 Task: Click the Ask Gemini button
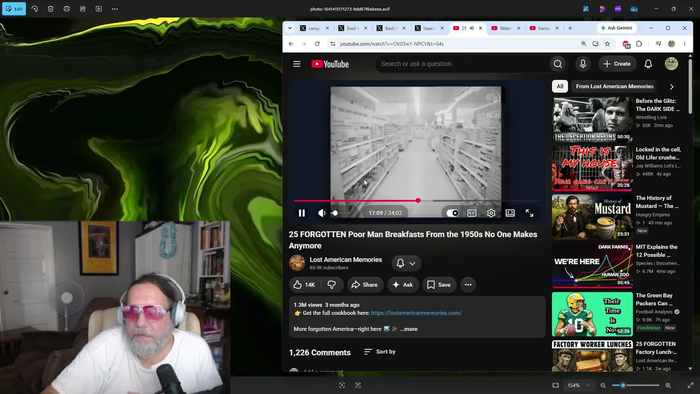click(616, 28)
